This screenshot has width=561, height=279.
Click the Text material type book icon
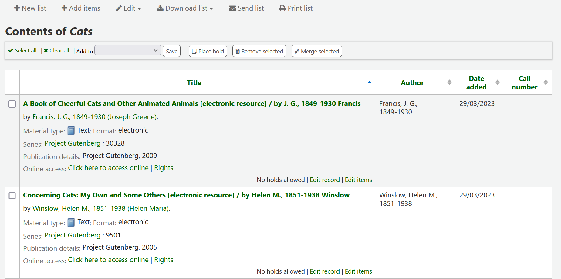[x=71, y=130]
